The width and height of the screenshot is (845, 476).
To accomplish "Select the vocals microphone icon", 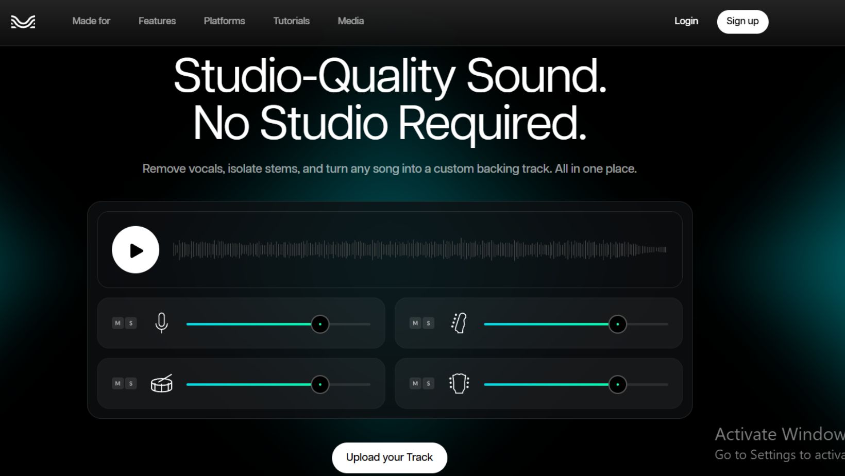I will click(x=161, y=324).
